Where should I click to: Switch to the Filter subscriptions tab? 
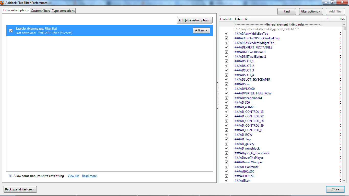[x=16, y=10]
